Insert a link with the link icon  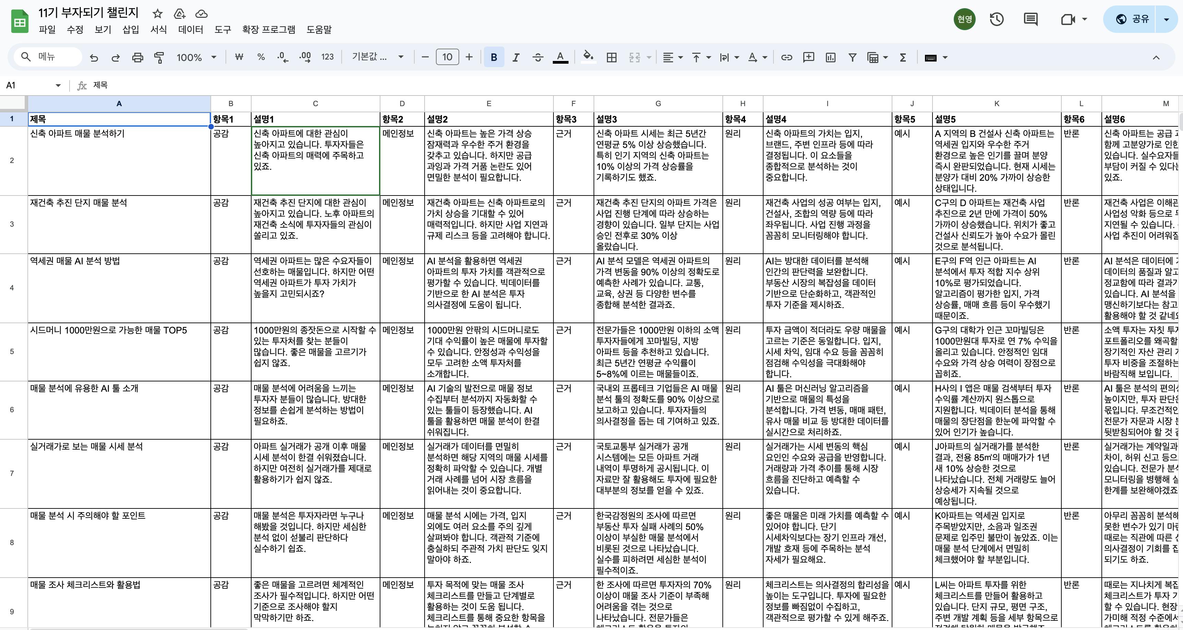click(787, 58)
